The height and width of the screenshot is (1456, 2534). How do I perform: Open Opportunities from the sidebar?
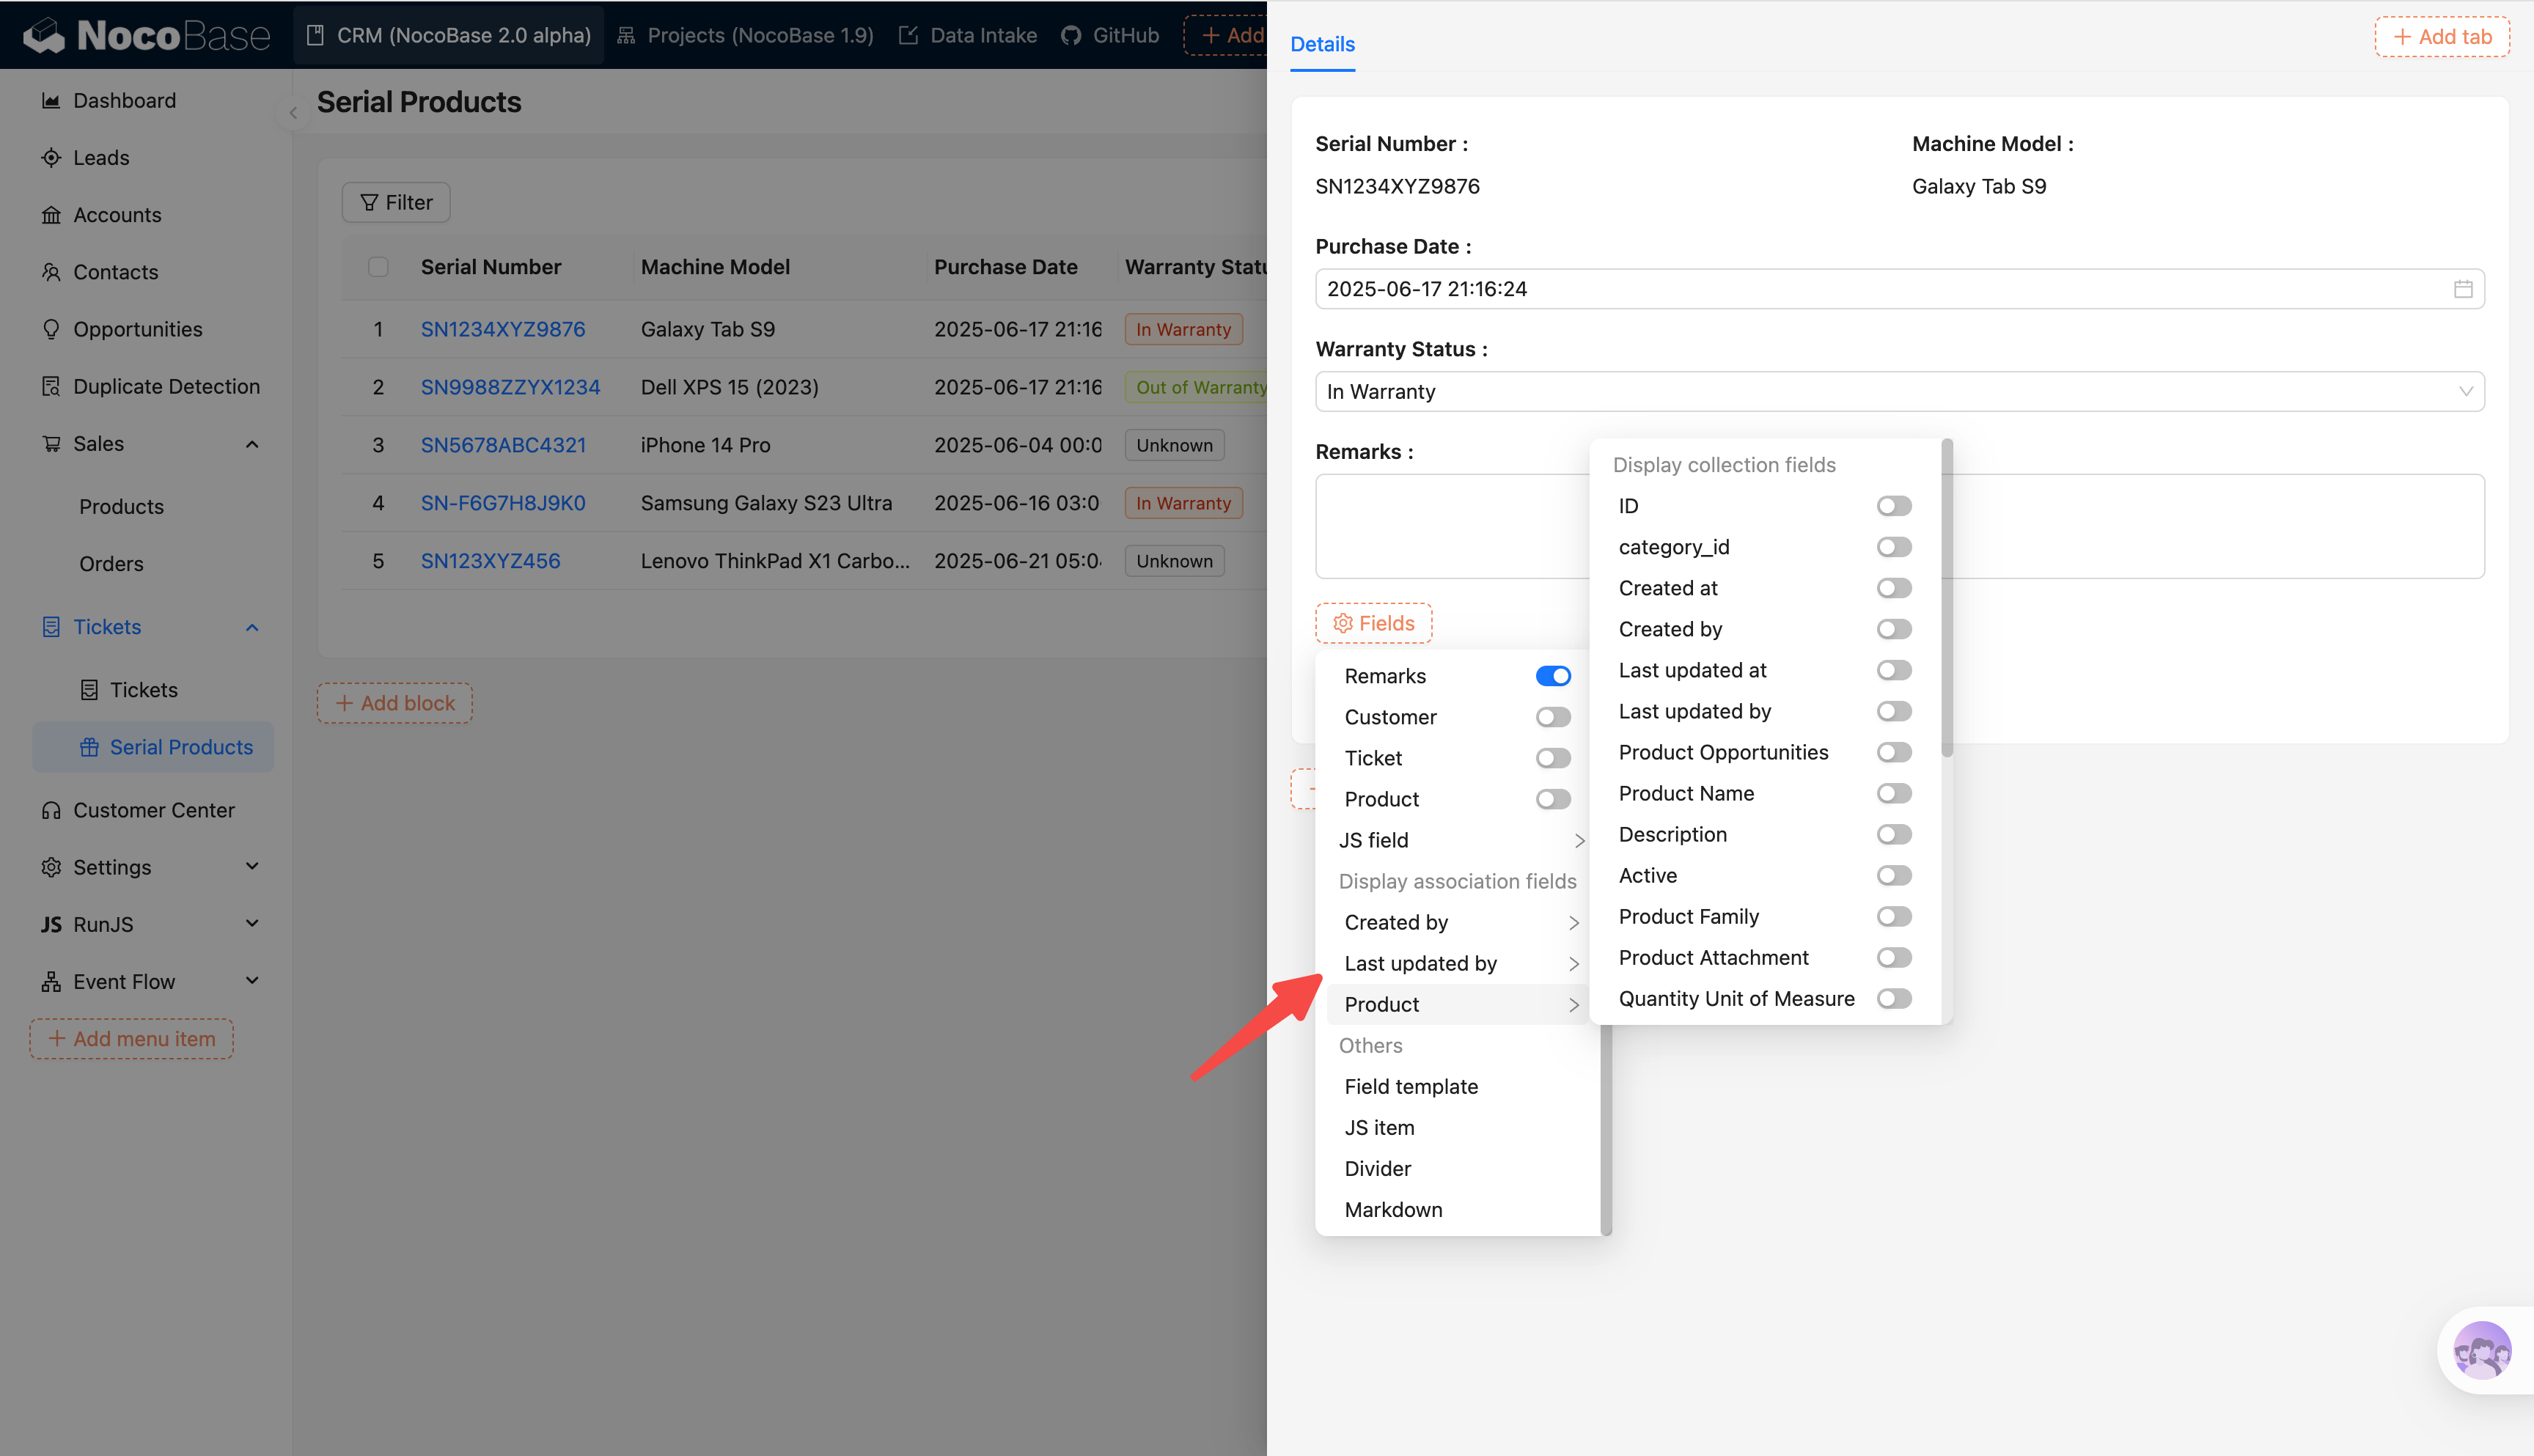(x=137, y=328)
